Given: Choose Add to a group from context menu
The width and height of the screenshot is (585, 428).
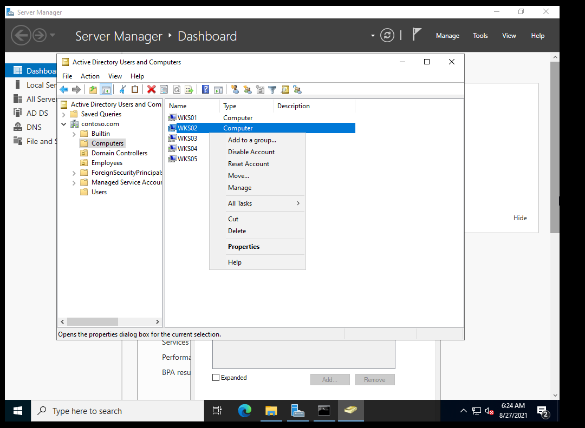Looking at the screenshot, I should point(257,140).
